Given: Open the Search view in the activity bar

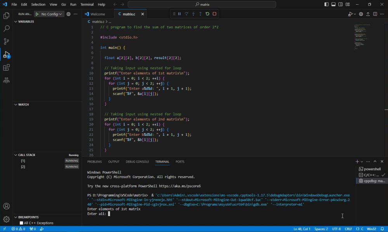Looking at the screenshot, I should (7, 28).
